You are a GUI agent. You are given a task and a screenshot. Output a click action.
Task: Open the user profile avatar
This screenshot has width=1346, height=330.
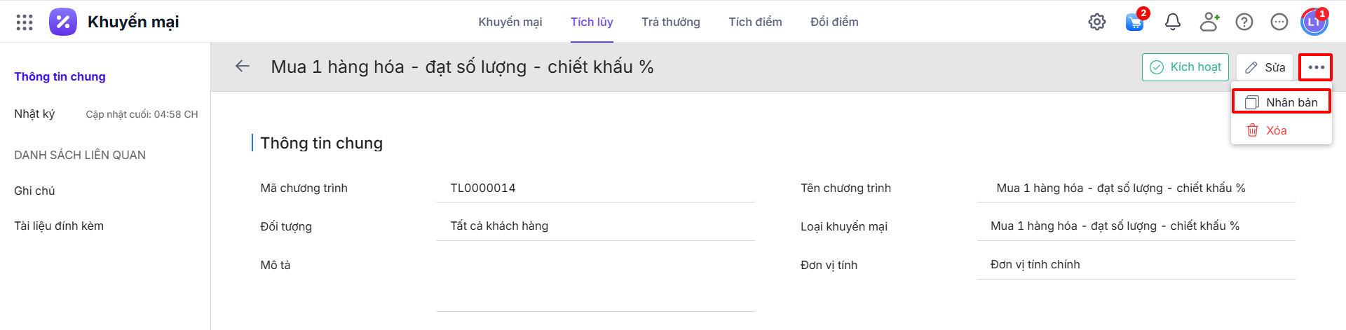click(1314, 22)
